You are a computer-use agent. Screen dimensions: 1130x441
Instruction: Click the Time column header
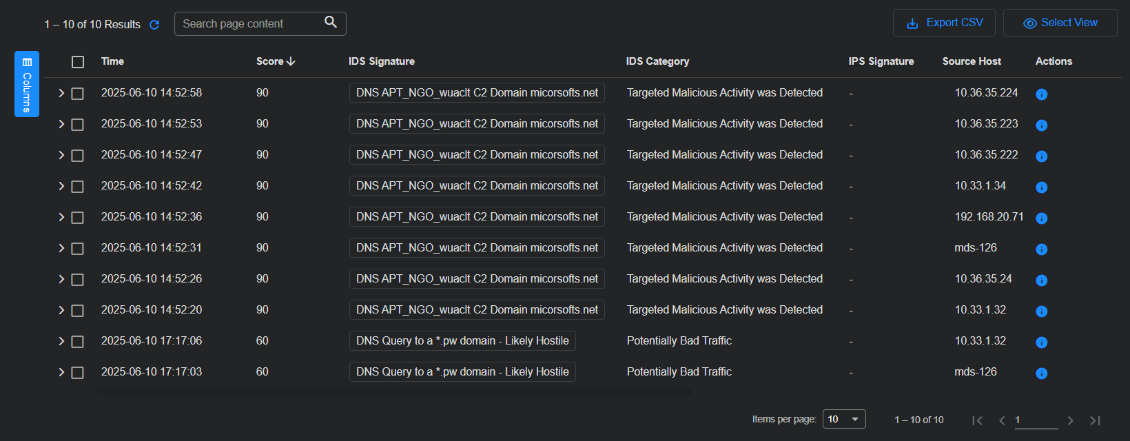pos(112,61)
